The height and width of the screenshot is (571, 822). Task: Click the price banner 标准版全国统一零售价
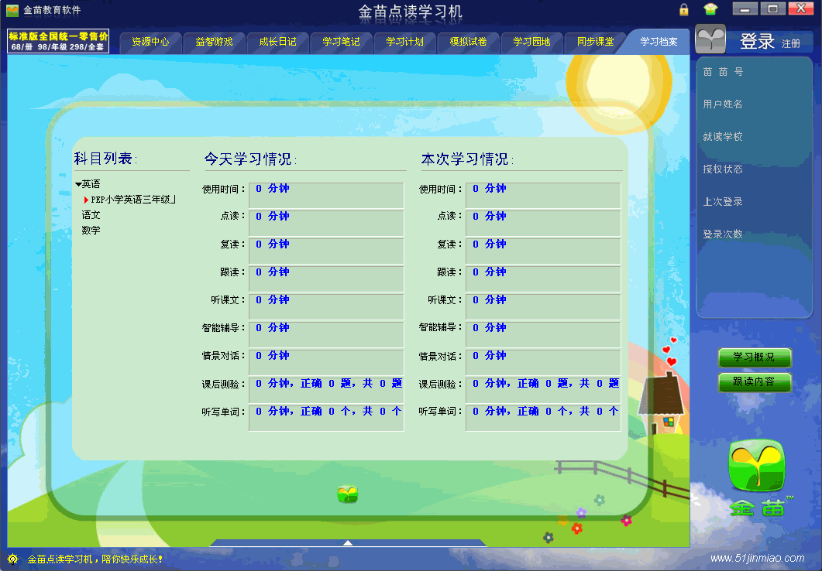[58, 41]
